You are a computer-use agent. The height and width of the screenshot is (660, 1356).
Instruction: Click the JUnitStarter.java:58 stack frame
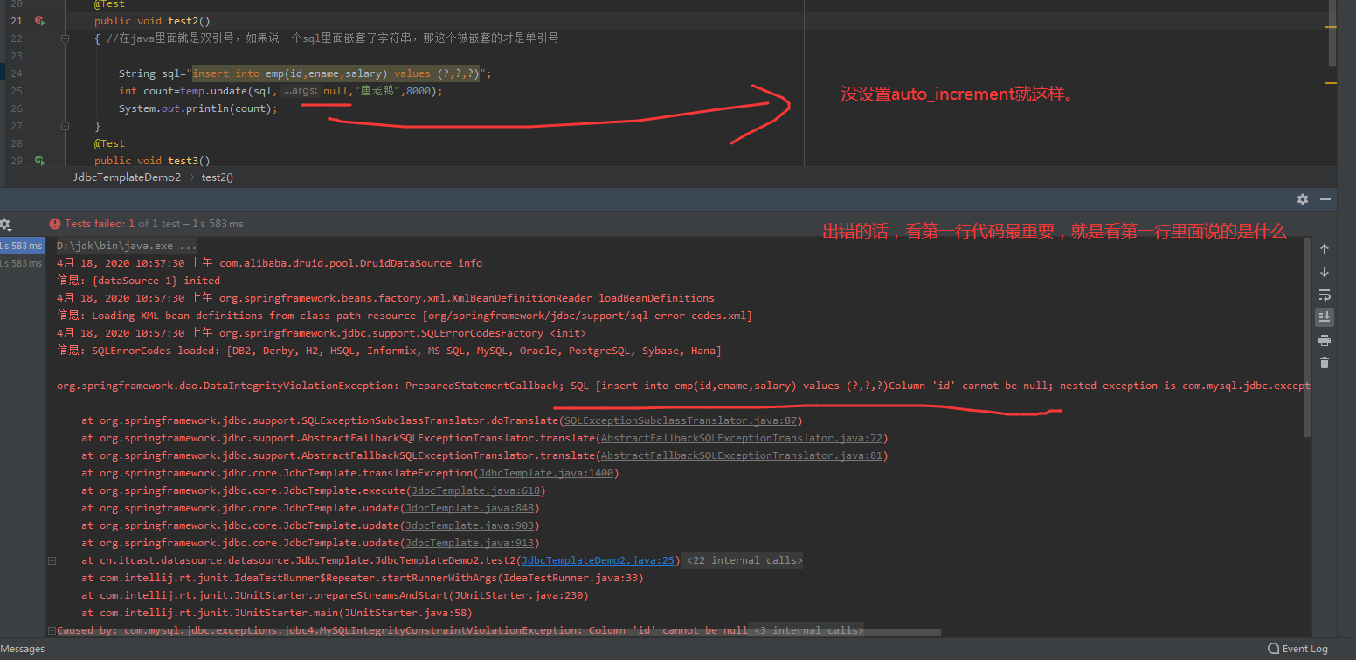pyautogui.click(x=277, y=613)
